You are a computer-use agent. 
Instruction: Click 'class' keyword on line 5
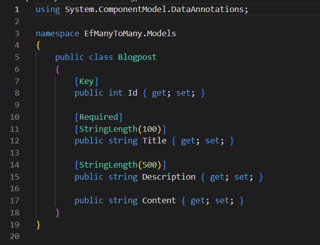101,57
